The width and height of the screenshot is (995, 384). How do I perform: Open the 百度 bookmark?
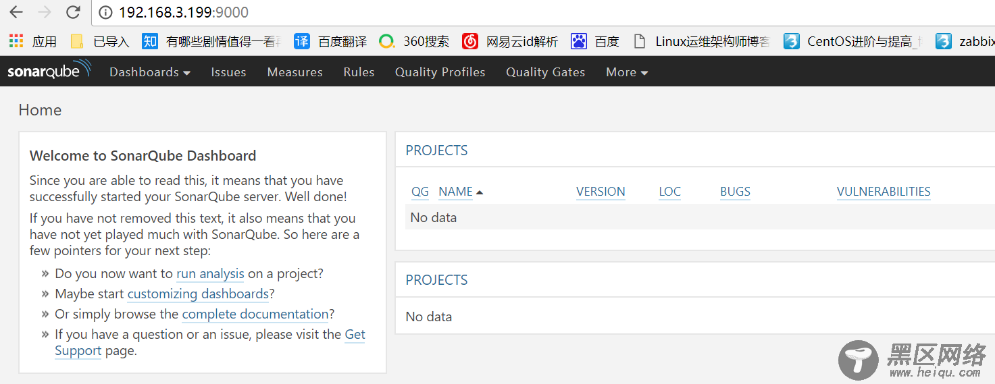click(x=595, y=41)
